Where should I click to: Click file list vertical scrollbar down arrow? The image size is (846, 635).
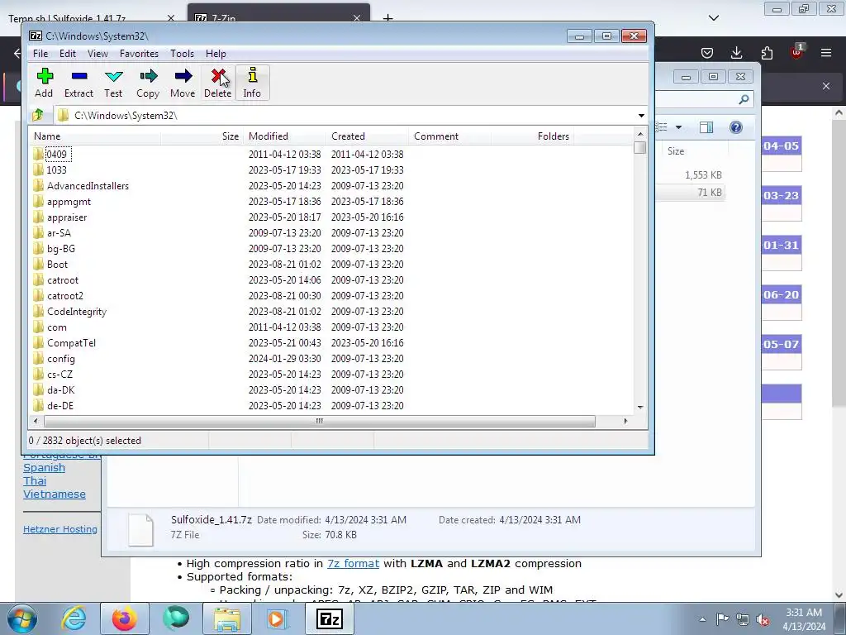pos(640,407)
